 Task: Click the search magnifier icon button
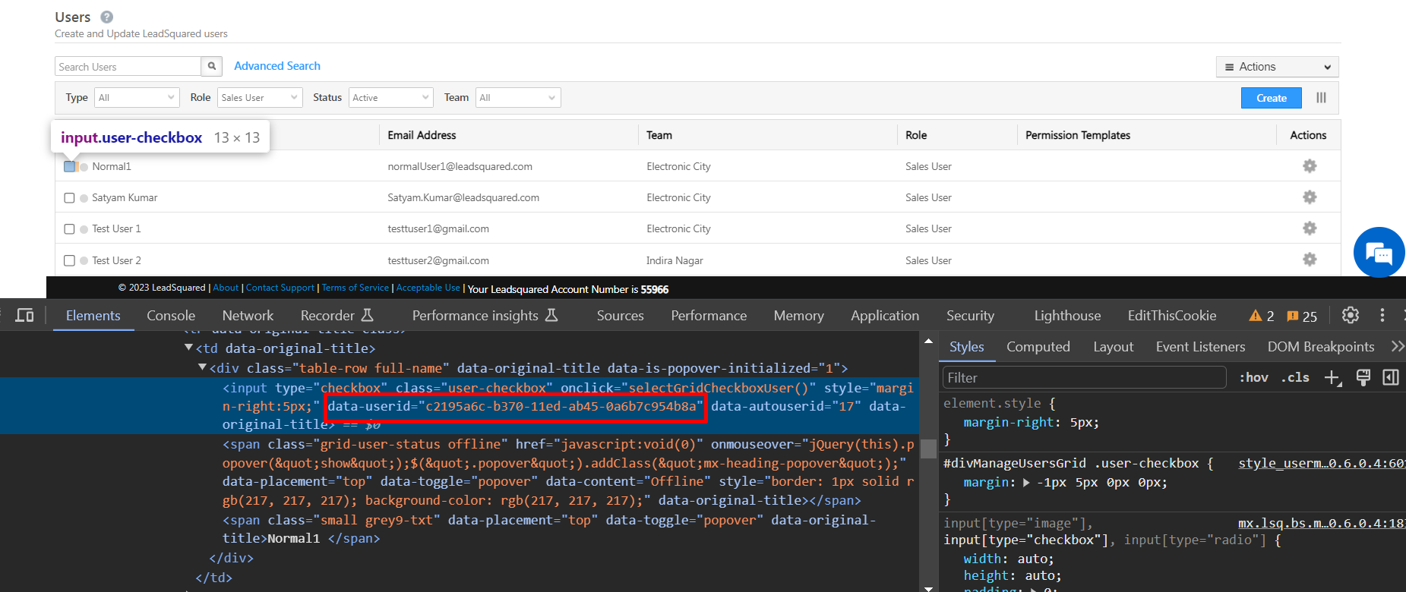coord(212,66)
